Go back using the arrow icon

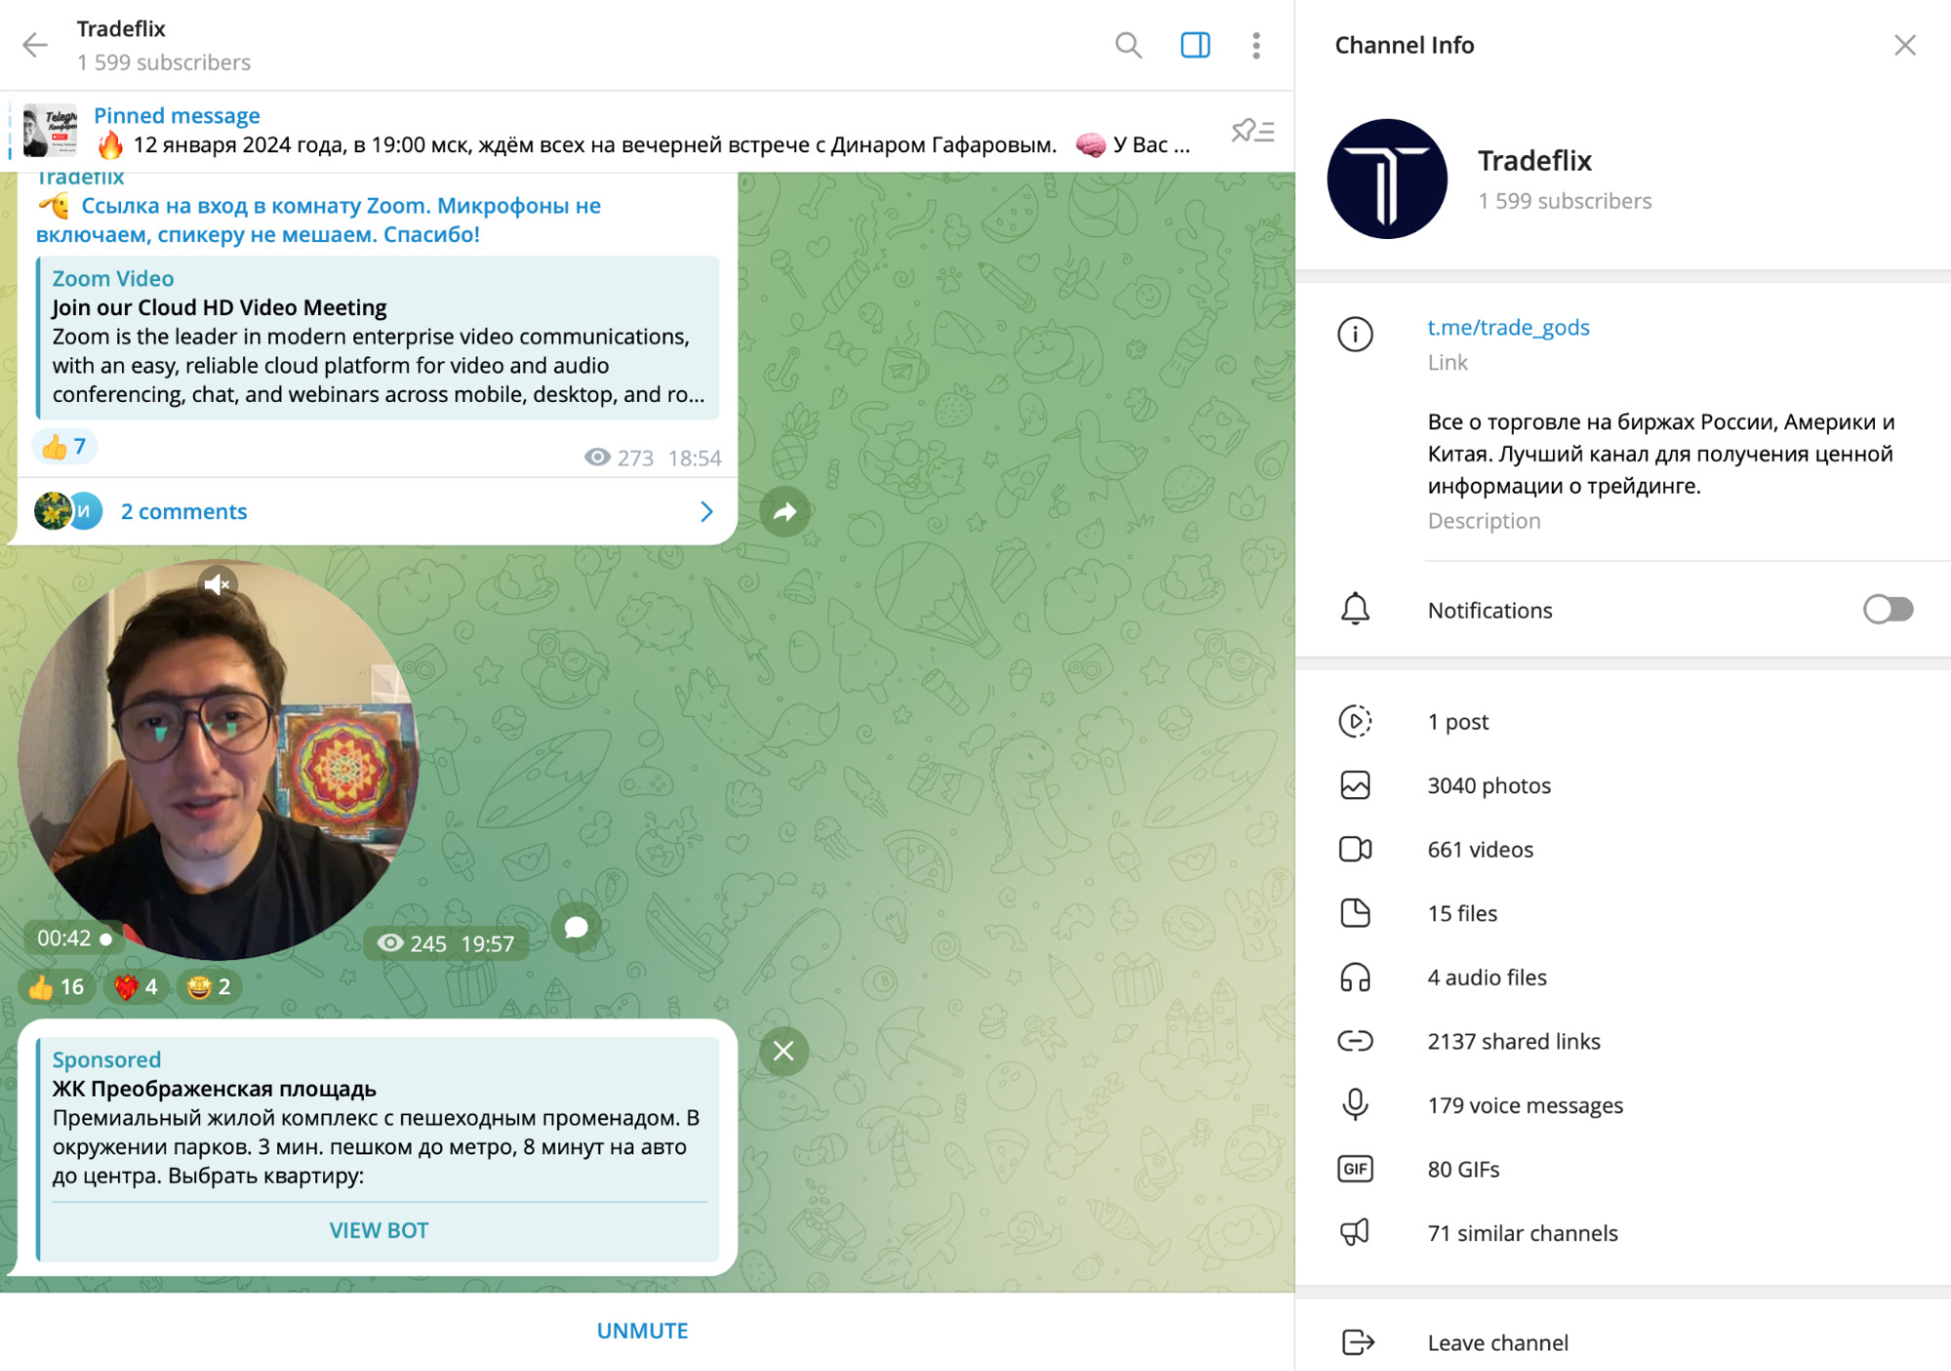click(x=35, y=45)
